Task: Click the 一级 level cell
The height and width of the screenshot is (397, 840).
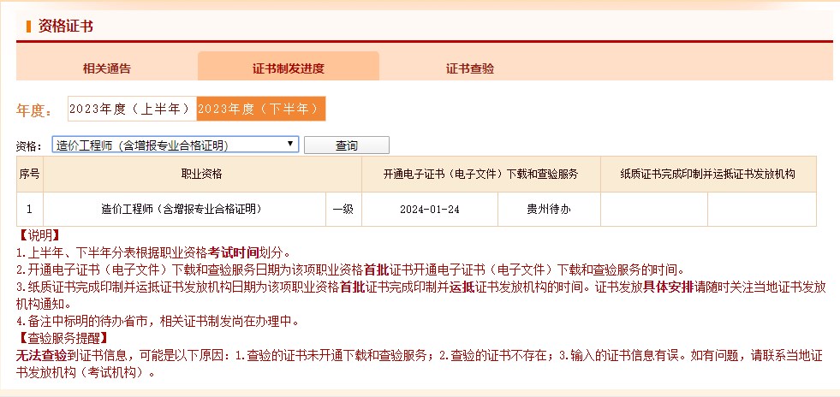Action: pos(343,209)
